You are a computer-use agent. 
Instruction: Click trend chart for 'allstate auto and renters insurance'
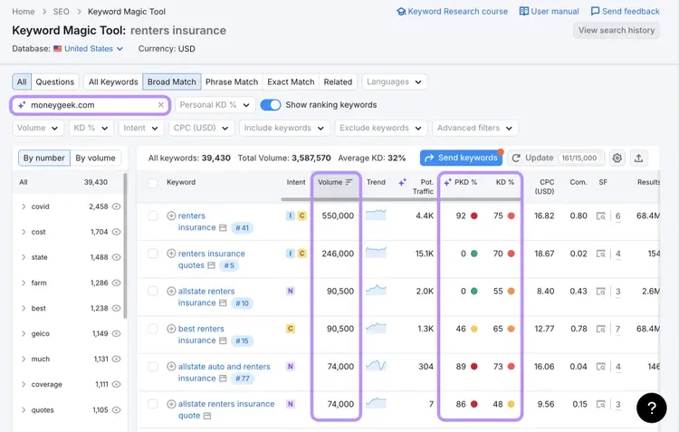tap(376, 366)
